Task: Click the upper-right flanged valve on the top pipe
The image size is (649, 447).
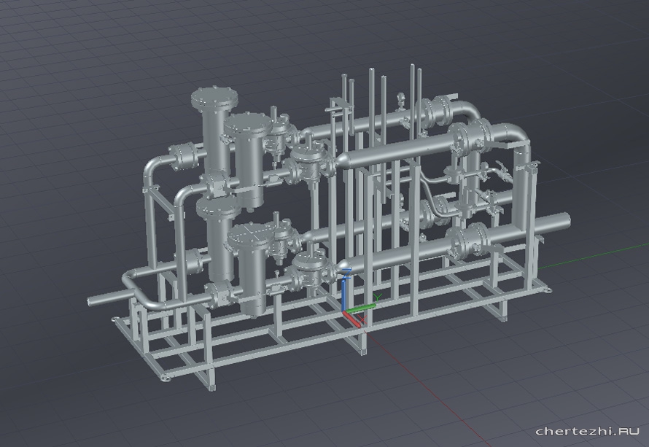Action: [443, 112]
